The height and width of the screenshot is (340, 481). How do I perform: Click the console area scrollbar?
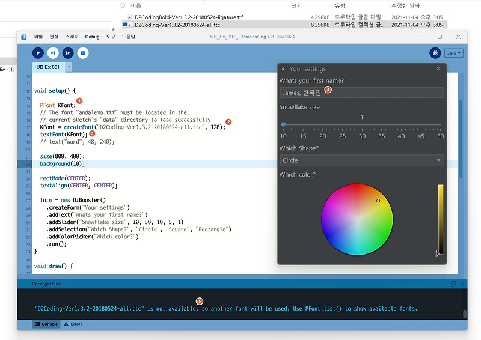pyautogui.click(x=465, y=314)
